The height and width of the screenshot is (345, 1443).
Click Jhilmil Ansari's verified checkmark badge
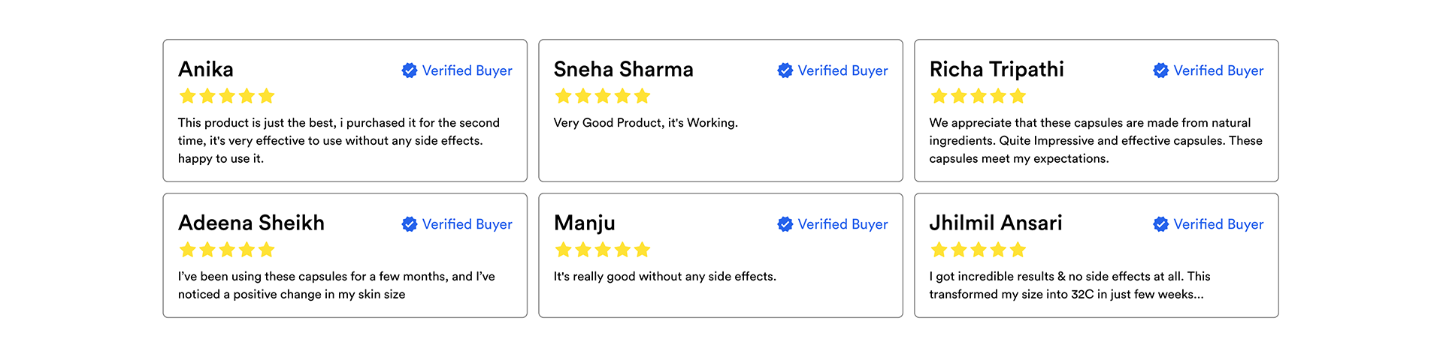(1161, 224)
